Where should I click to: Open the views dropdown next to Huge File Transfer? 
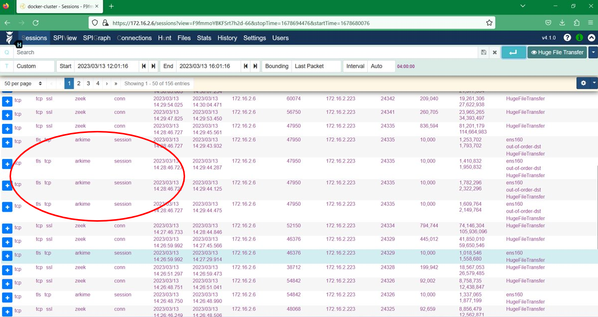tap(593, 52)
